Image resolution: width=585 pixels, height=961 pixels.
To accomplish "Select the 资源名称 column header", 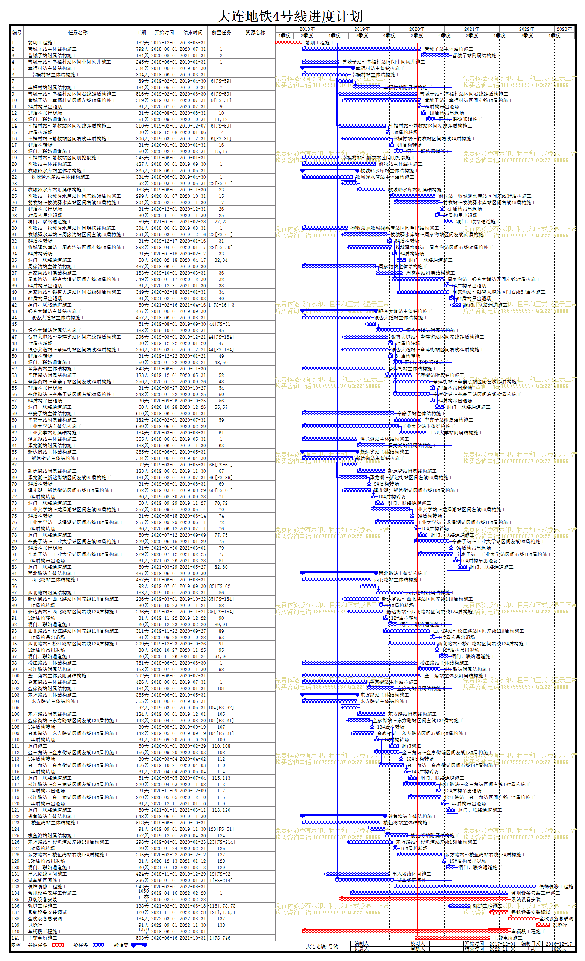I will coord(255,32).
